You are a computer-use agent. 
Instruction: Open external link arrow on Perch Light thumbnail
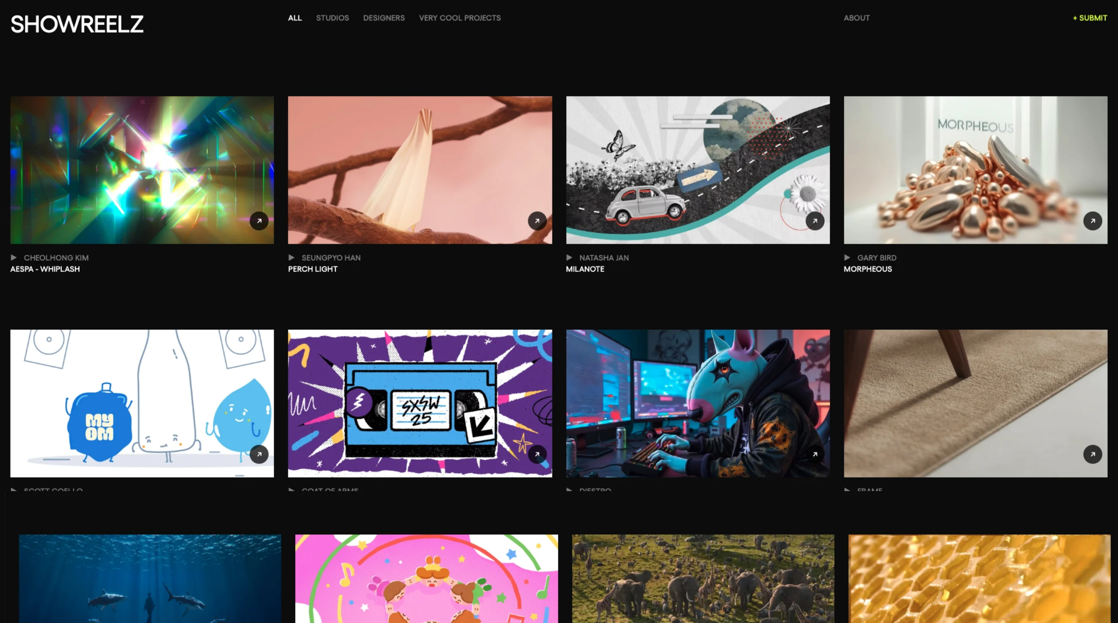point(537,221)
